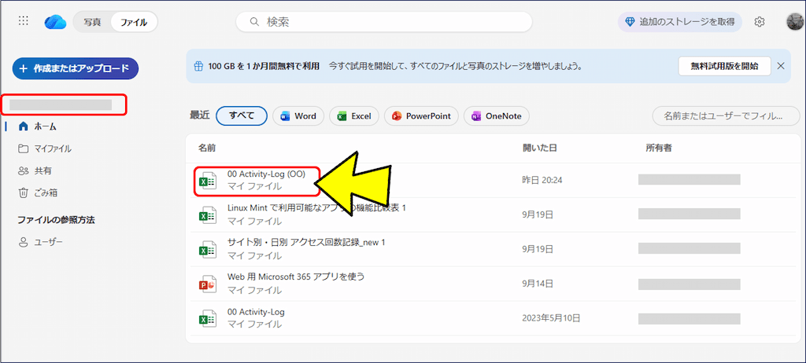Click the ユーザー person icon in sidebar
Viewport: 806px width, 363px height.
tap(23, 242)
